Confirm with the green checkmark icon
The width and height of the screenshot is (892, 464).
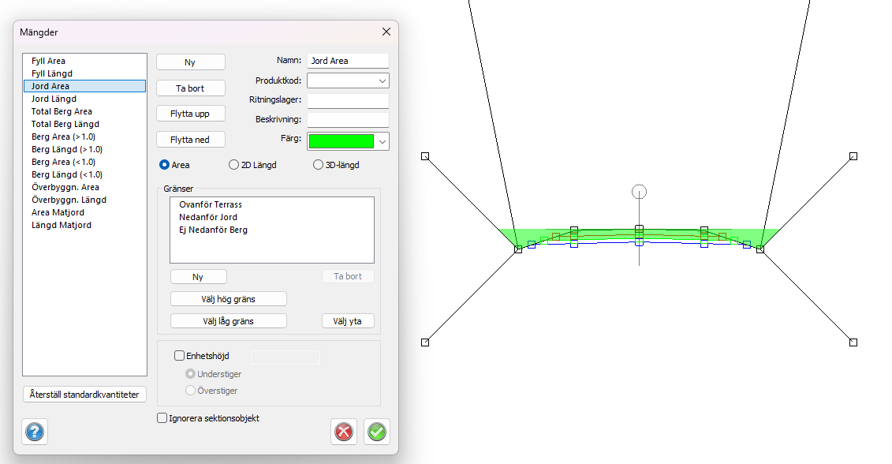tap(377, 432)
